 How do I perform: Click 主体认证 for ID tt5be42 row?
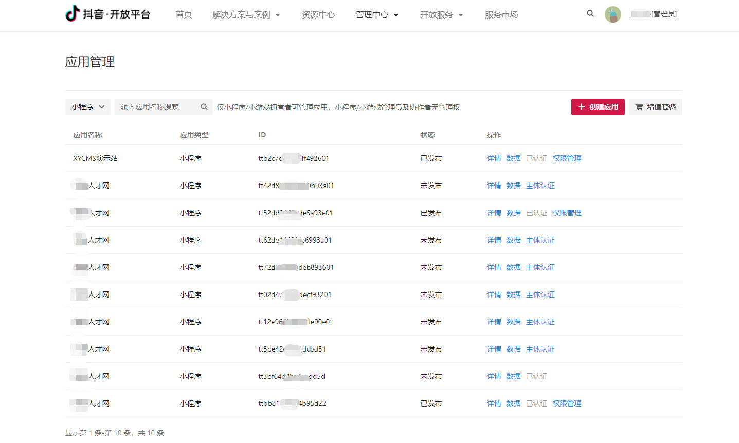pyautogui.click(x=540, y=349)
